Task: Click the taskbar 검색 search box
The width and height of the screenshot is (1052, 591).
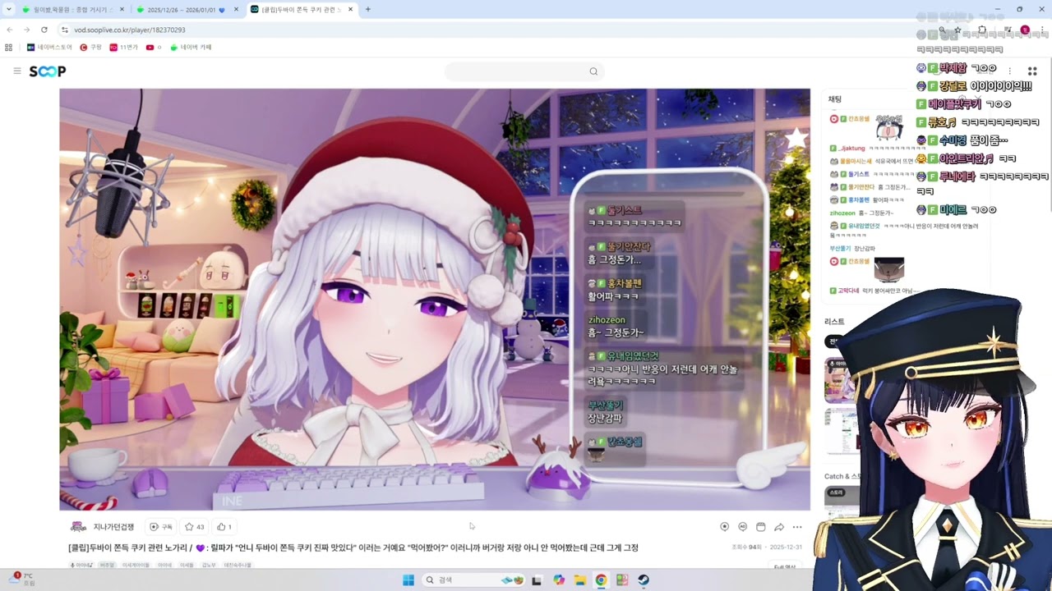Action: coord(473,580)
